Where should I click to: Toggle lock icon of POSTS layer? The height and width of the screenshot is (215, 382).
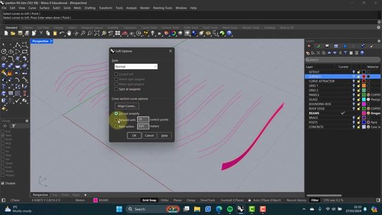(x=359, y=122)
